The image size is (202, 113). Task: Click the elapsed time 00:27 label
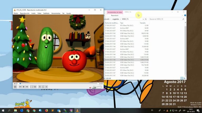[x=16, y=84]
